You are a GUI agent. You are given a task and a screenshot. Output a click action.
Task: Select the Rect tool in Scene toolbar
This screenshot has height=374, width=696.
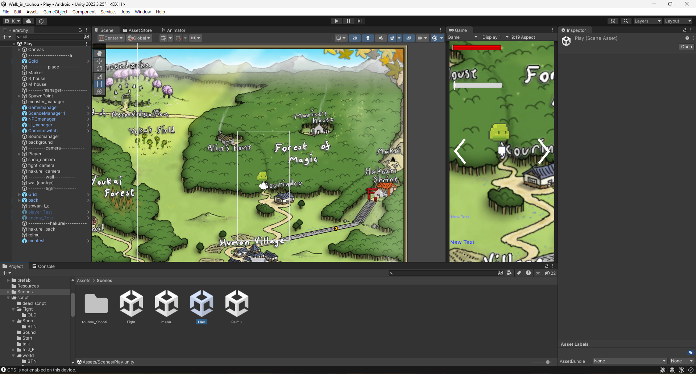click(x=99, y=84)
